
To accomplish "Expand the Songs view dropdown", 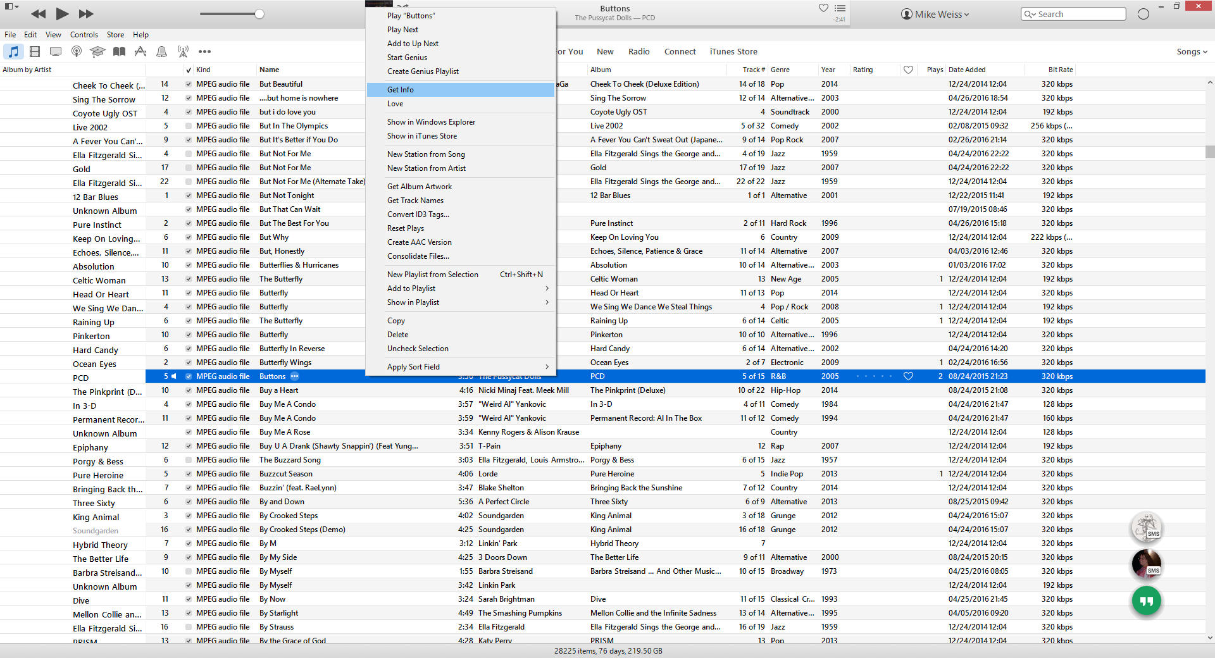I will [x=1192, y=52].
